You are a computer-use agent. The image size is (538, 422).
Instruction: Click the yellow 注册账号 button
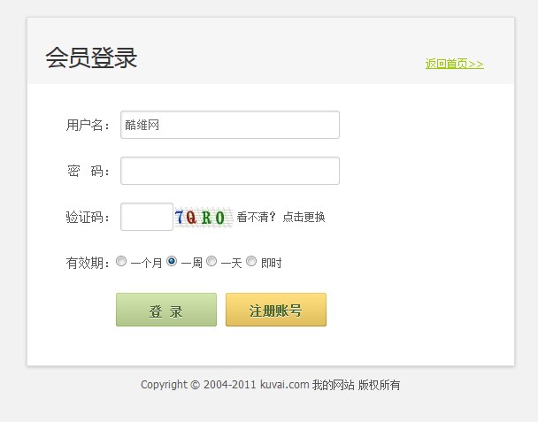click(276, 311)
